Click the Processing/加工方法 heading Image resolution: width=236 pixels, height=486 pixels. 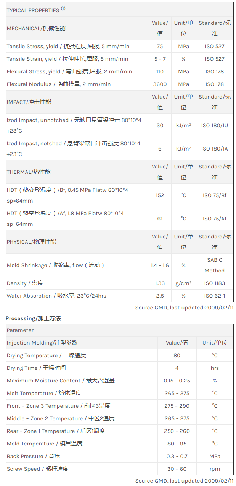pyautogui.click(x=33, y=318)
